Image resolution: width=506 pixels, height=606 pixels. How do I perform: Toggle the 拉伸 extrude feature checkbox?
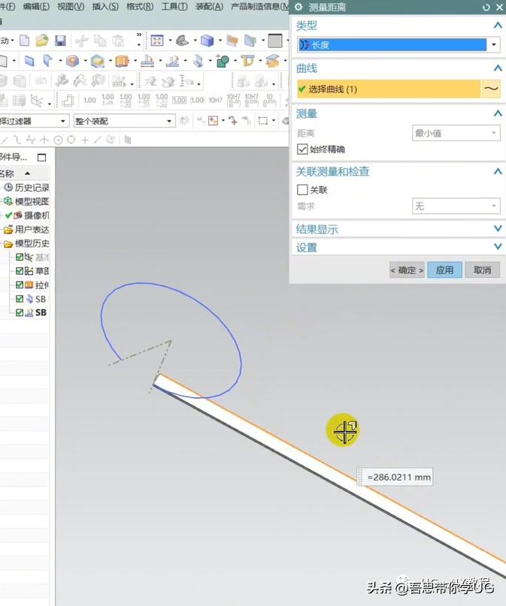click(x=20, y=285)
